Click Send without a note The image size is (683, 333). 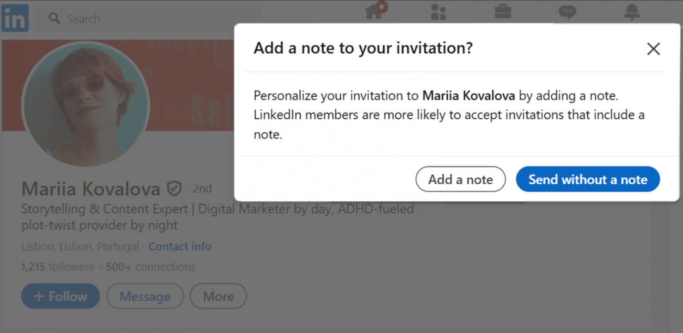[587, 179]
